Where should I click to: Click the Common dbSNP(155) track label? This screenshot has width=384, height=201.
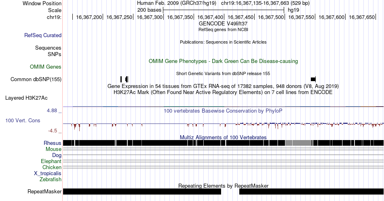36,79
